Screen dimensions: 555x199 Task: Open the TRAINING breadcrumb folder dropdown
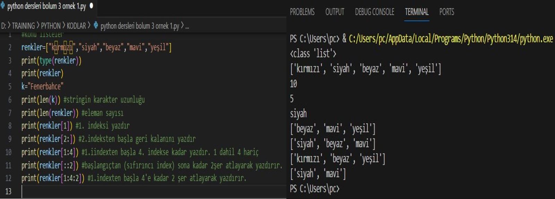click(x=23, y=26)
